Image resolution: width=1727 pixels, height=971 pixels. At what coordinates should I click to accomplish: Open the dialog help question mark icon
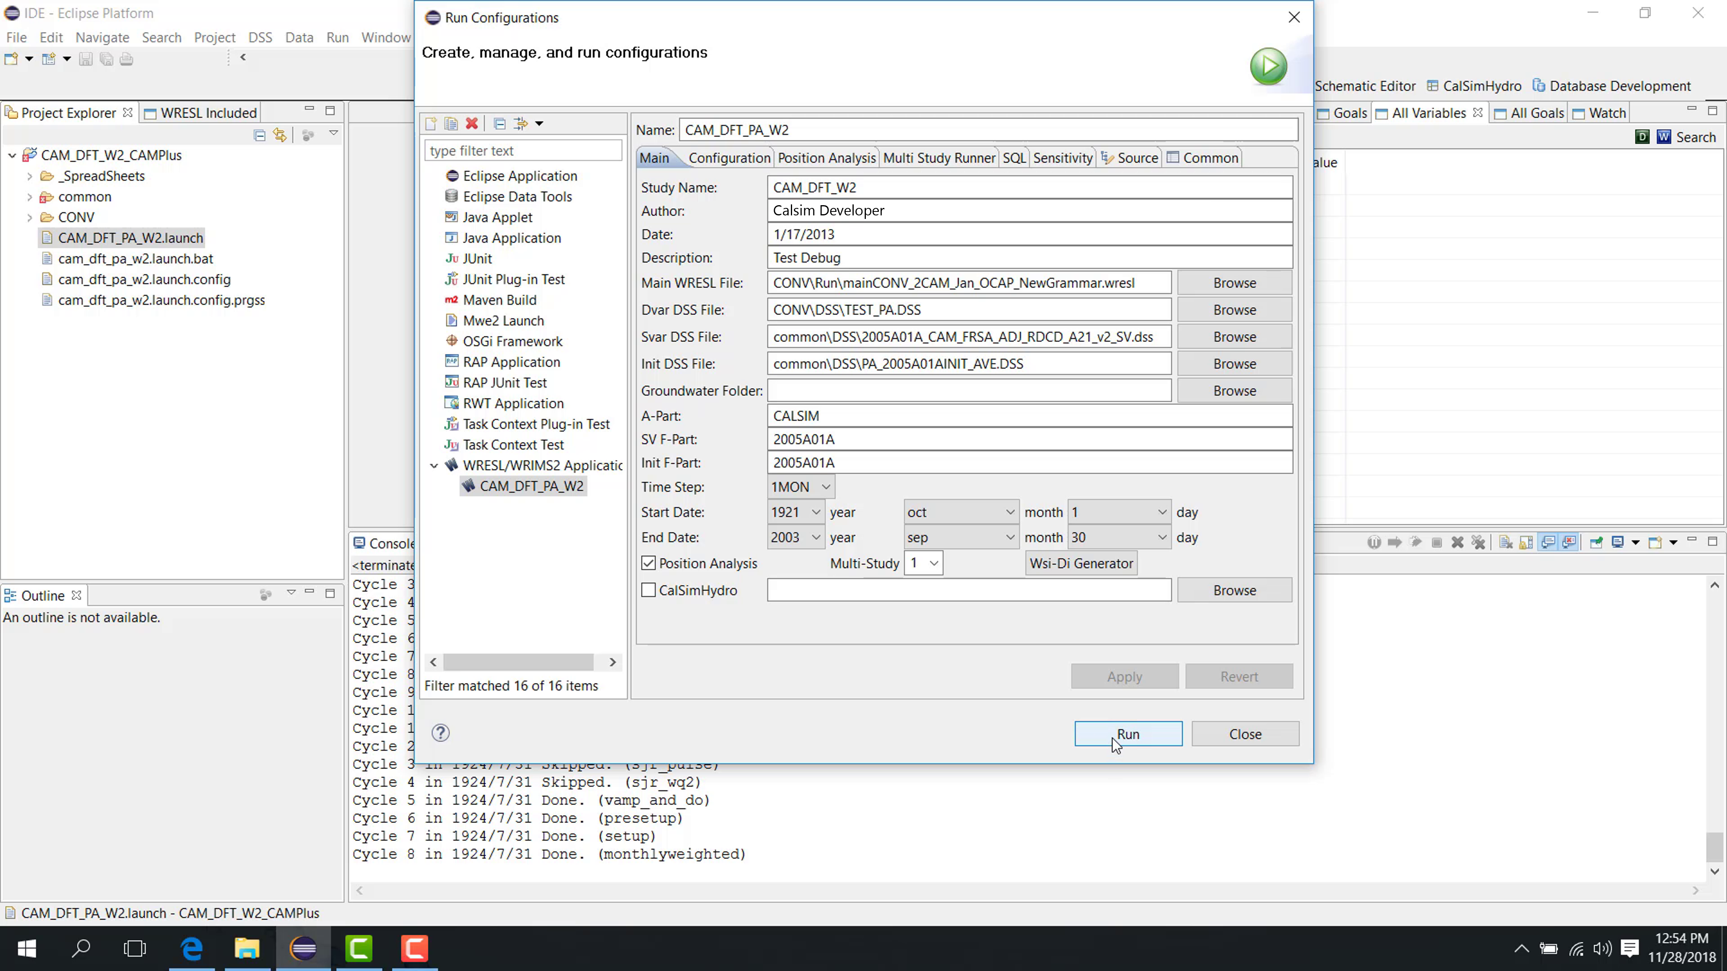(440, 732)
